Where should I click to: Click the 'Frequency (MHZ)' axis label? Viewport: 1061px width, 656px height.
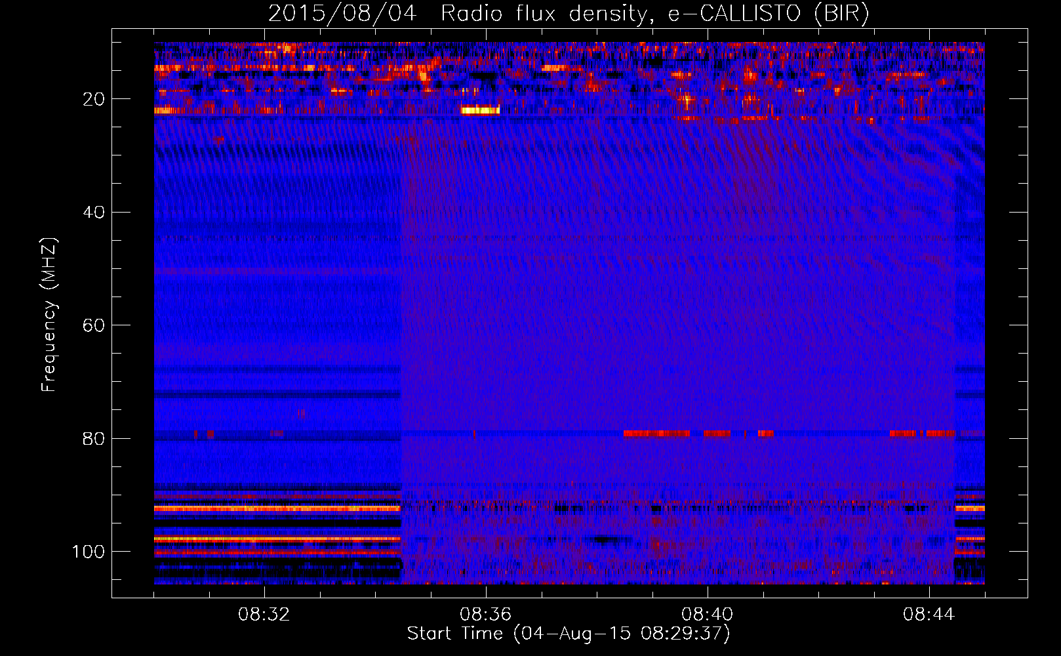[x=49, y=315]
